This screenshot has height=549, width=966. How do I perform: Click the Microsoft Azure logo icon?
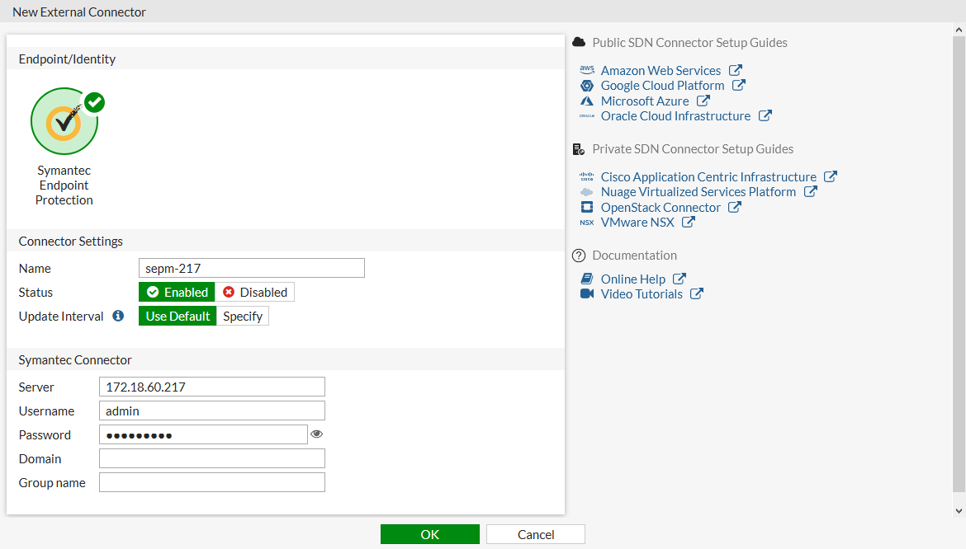pyautogui.click(x=587, y=101)
